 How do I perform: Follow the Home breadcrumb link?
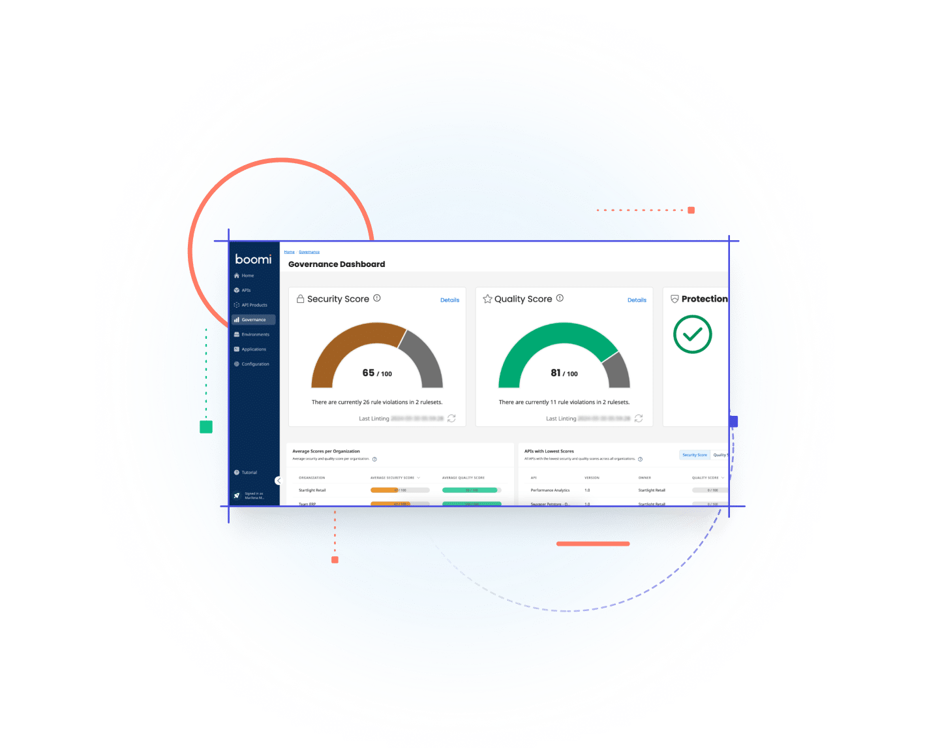(x=290, y=252)
